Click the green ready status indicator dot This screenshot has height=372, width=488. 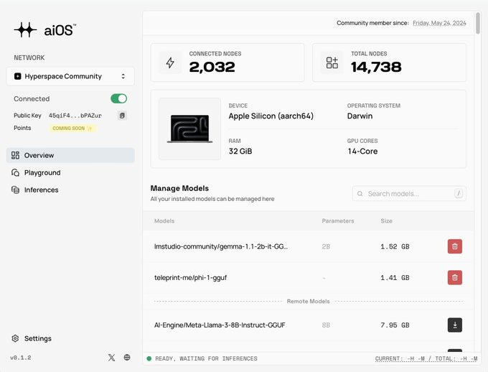(149, 358)
